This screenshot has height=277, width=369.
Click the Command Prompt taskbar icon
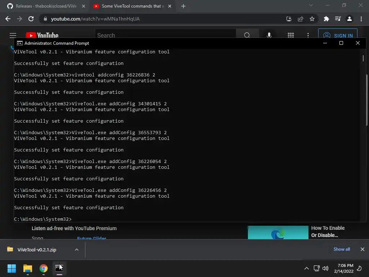click(59, 268)
